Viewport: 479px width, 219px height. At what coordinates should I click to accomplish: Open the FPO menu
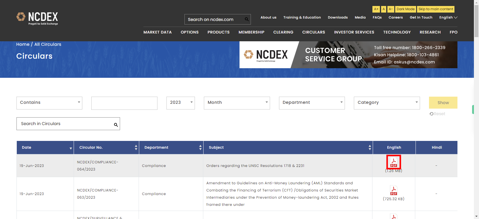(x=454, y=32)
